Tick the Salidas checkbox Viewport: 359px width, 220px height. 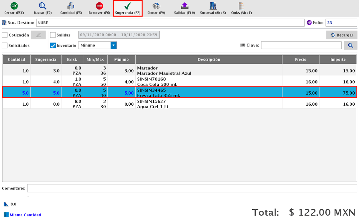pyautogui.click(x=53, y=35)
